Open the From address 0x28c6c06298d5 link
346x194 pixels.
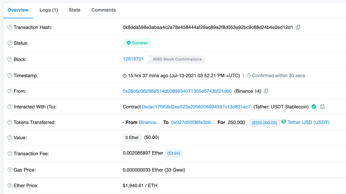coord(177,91)
